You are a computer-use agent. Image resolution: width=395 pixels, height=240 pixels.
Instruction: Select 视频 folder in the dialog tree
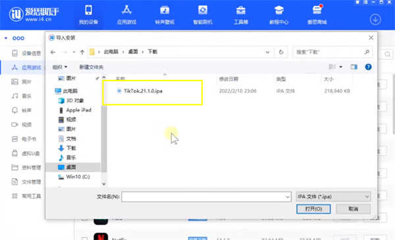(x=67, y=119)
